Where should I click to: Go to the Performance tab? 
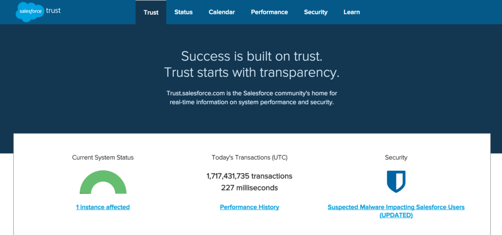[x=269, y=12]
